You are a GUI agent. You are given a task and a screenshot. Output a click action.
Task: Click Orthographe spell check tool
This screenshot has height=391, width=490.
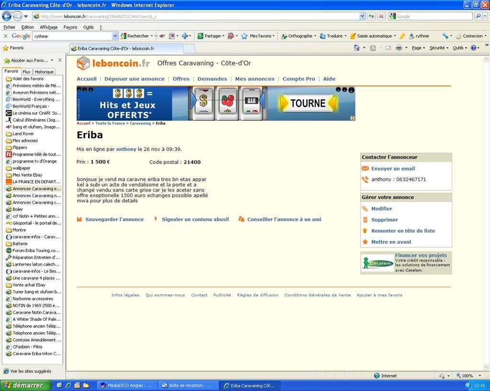298,36
